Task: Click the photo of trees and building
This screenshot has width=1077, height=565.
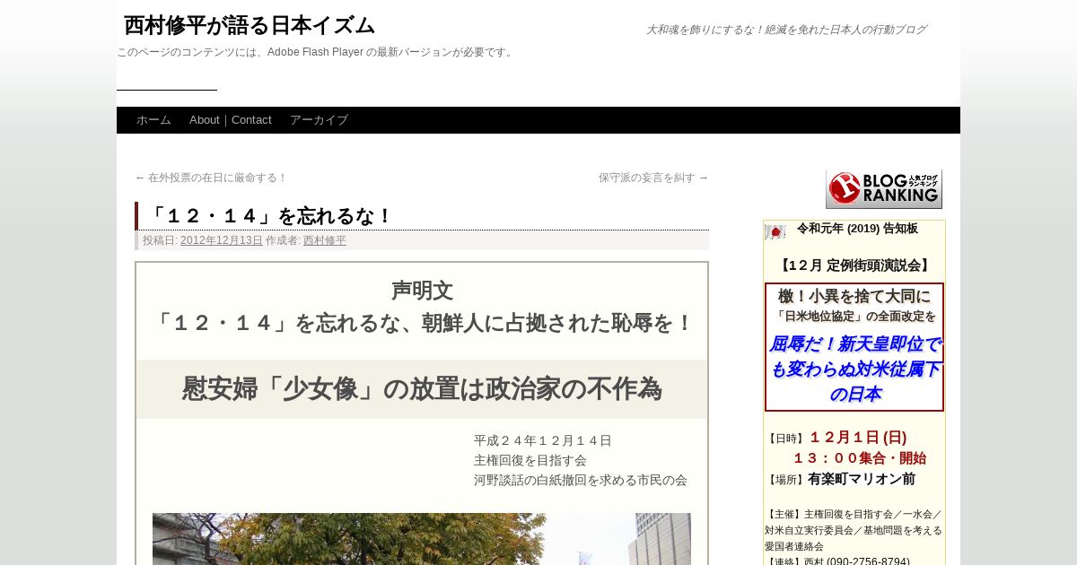Action: tap(422, 539)
